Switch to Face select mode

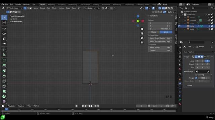pyautogui.click(x=31, y=8)
